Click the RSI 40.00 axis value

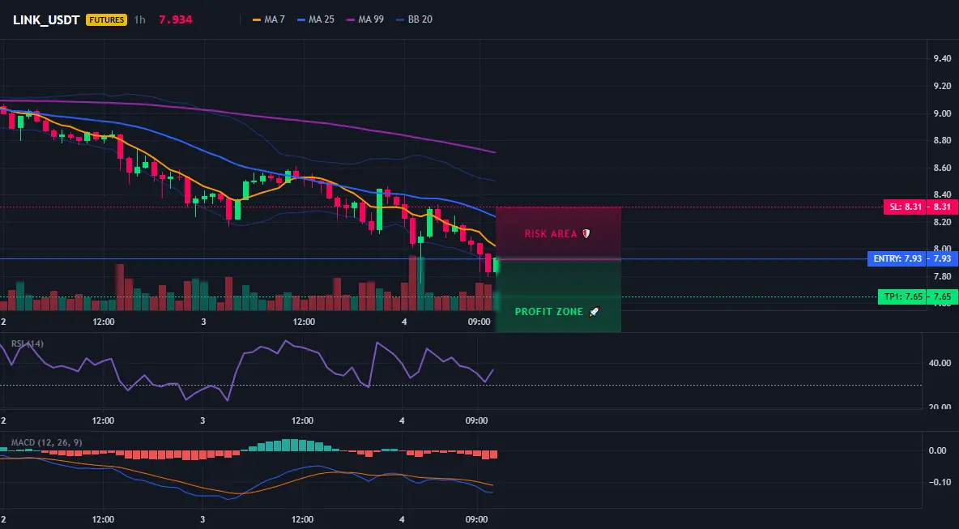point(939,363)
